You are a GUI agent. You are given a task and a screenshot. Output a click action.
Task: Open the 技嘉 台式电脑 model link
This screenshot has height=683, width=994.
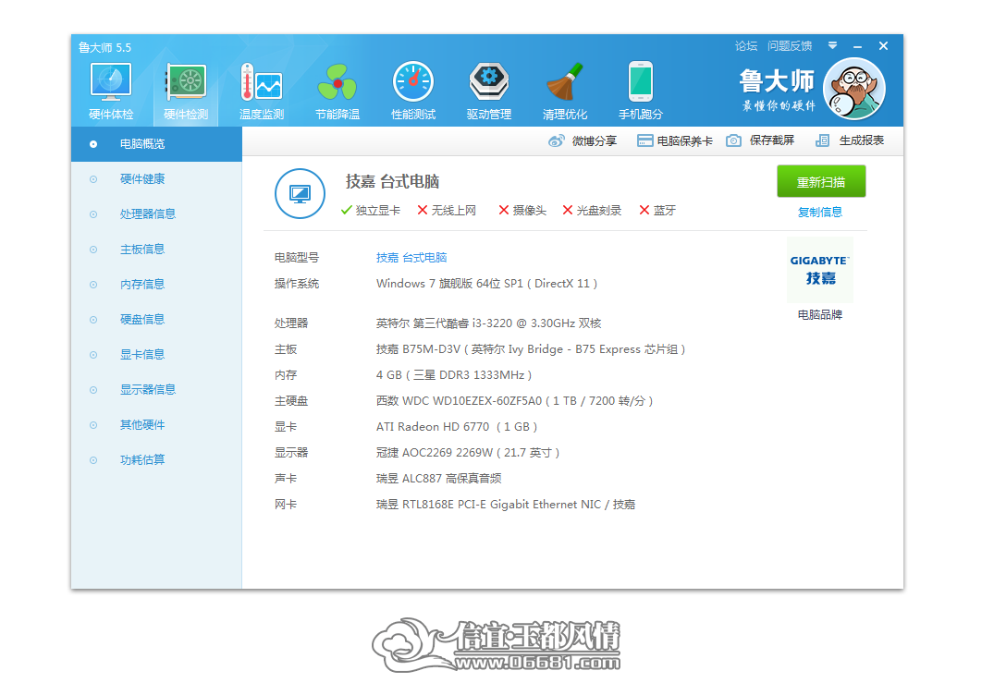(411, 258)
